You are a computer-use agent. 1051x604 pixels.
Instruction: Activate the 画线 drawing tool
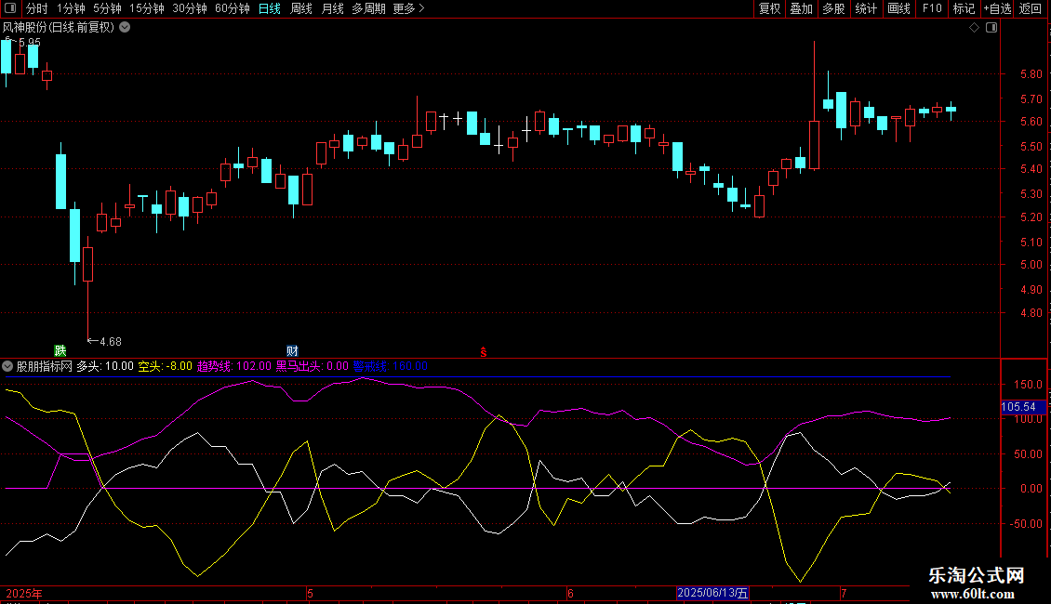pyautogui.click(x=898, y=8)
